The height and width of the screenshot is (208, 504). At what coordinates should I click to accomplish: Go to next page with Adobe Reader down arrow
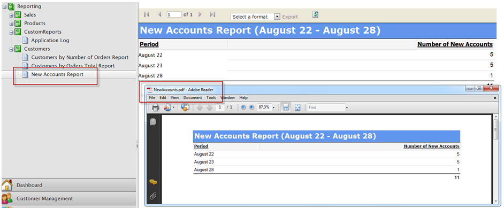(209, 108)
